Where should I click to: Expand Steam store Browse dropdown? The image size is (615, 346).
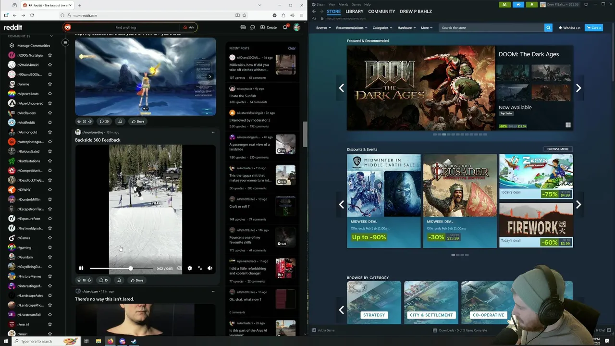323,27
